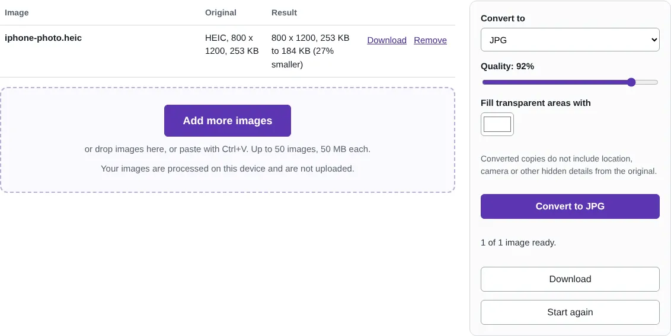Click the Image column header
This screenshot has height=336, width=671.
coord(17,12)
